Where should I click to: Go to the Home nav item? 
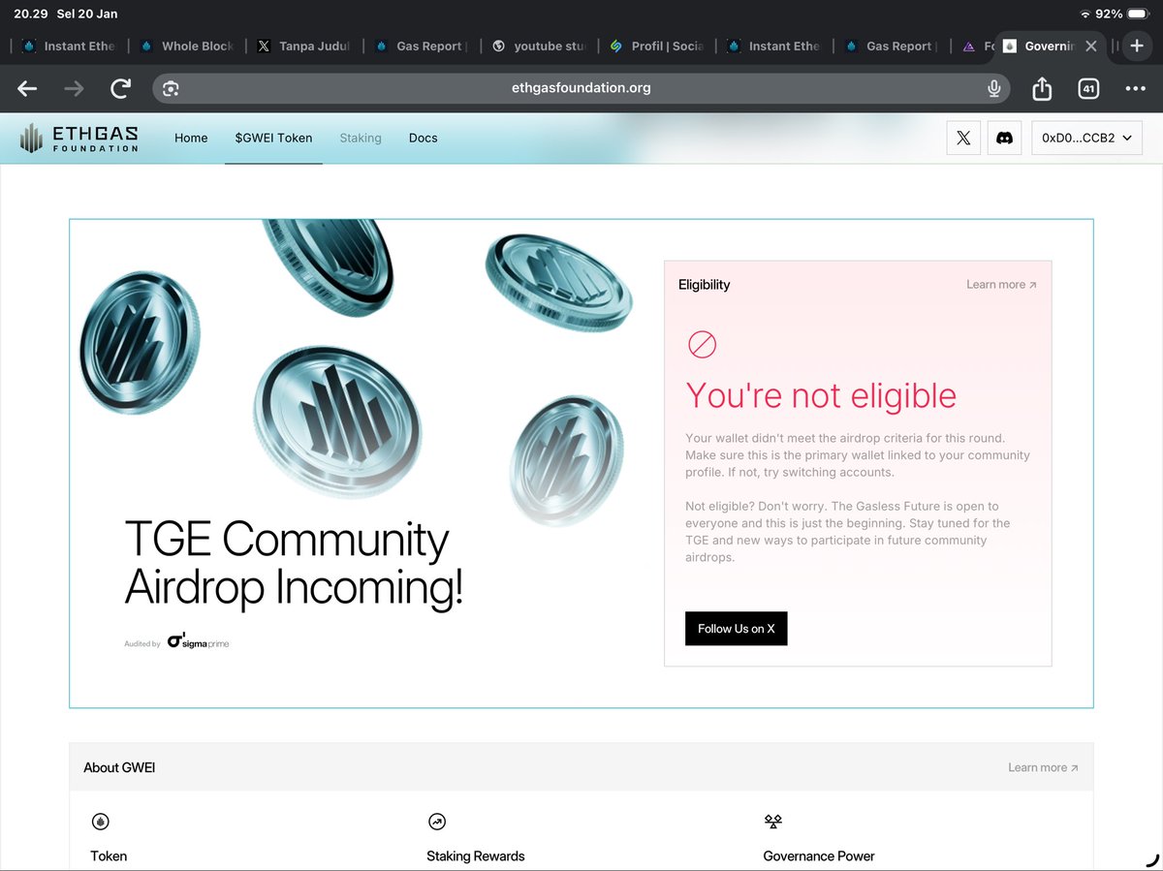tap(191, 139)
